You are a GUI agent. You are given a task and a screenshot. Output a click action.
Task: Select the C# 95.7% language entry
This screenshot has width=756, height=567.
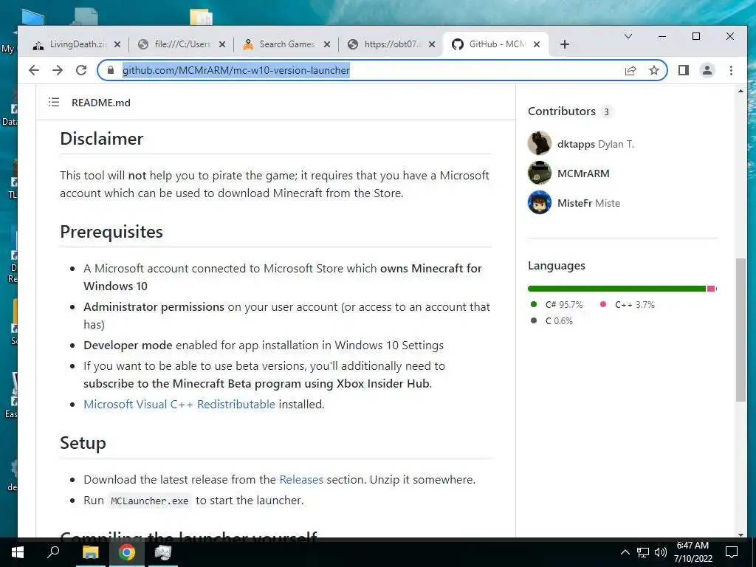pos(557,305)
